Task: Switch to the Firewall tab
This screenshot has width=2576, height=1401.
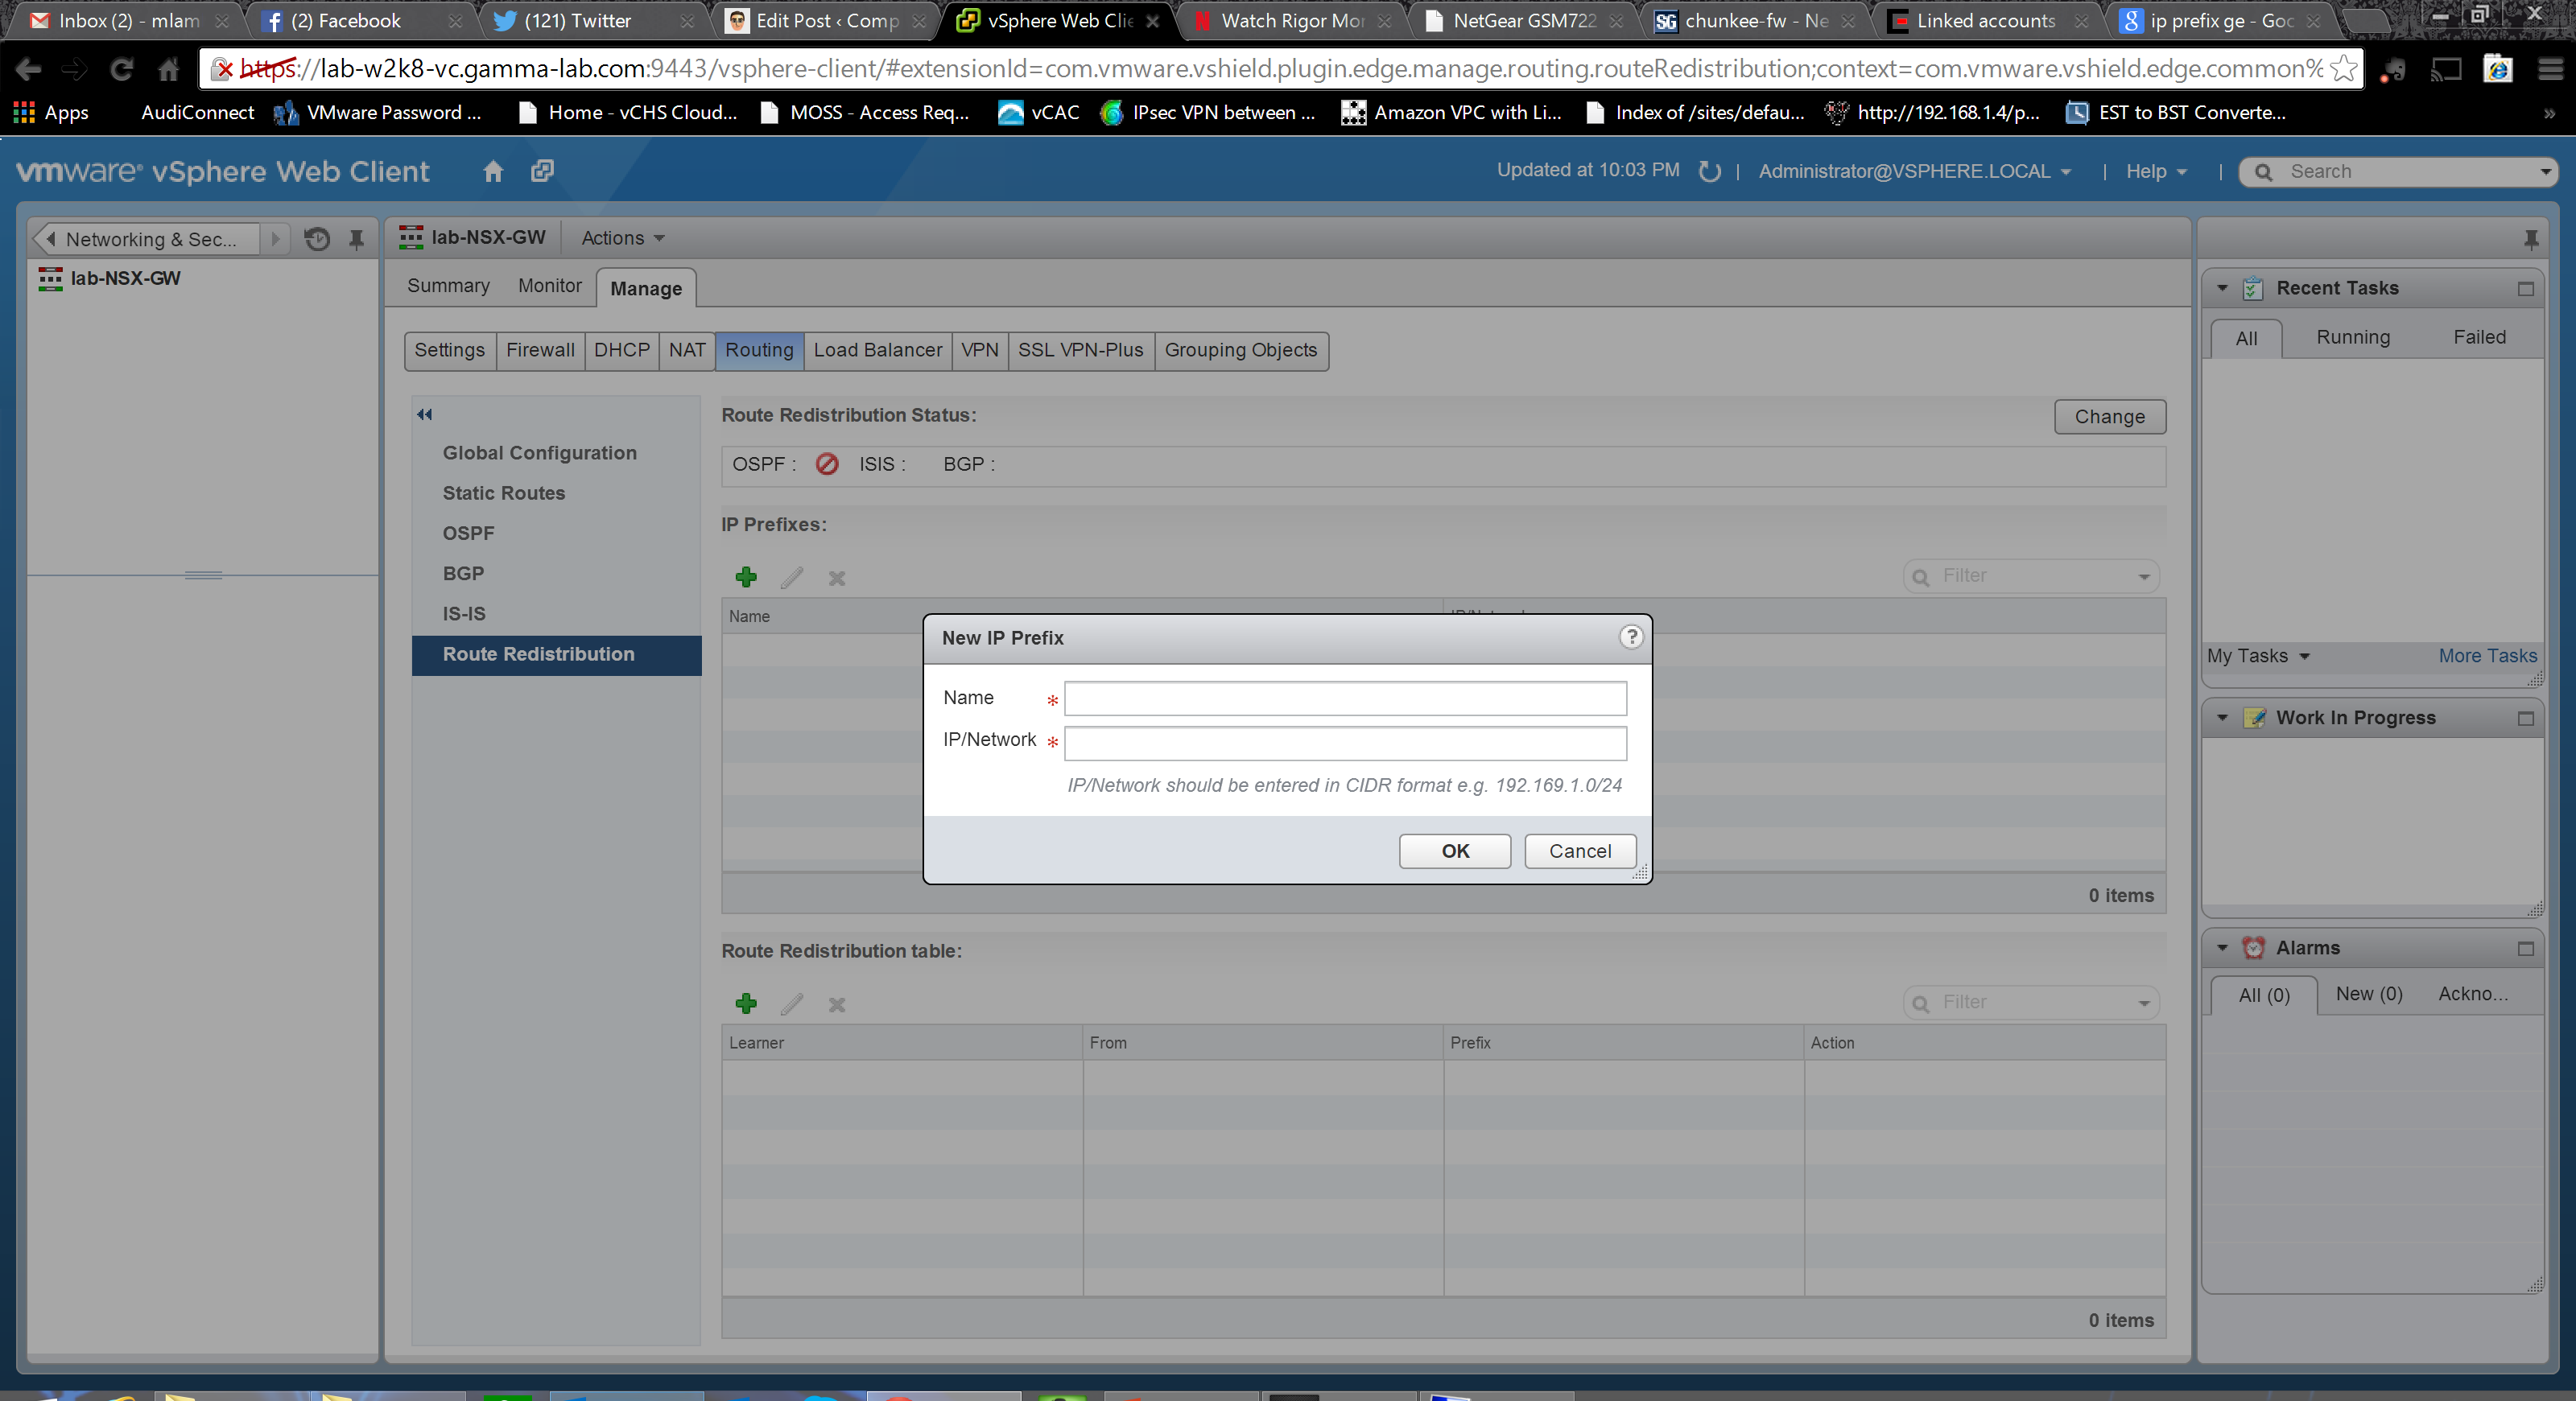Action: pos(540,350)
